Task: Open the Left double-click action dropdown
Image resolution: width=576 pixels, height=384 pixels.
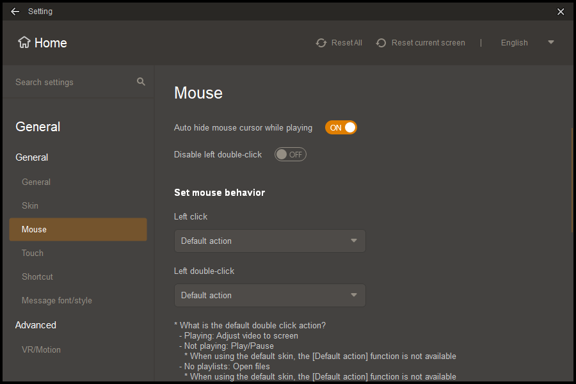Action: click(269, 296)
